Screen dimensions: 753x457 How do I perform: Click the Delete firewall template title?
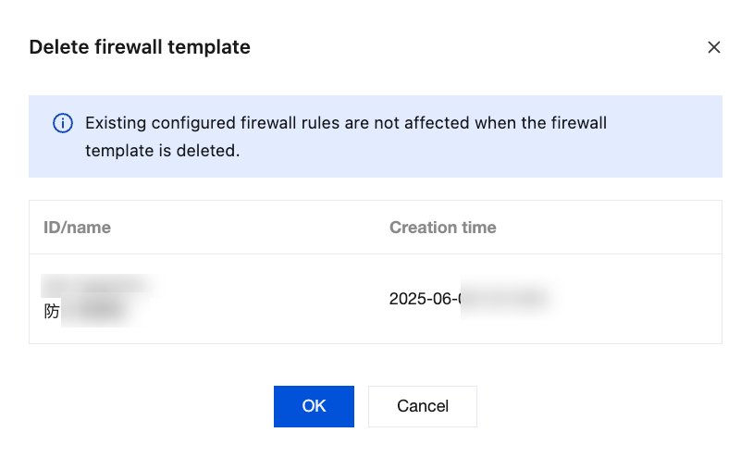140,47
